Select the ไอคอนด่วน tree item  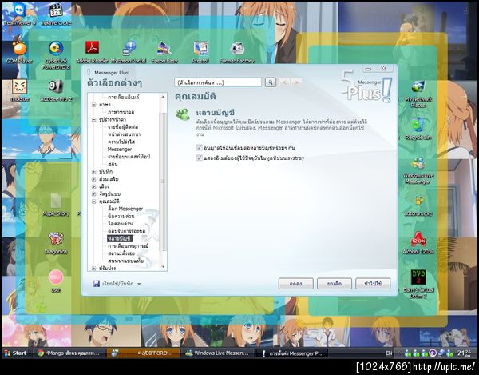click(120, 224)
